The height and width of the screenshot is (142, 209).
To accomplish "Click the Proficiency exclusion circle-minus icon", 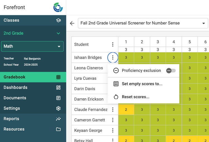I will tap(116, 70).
